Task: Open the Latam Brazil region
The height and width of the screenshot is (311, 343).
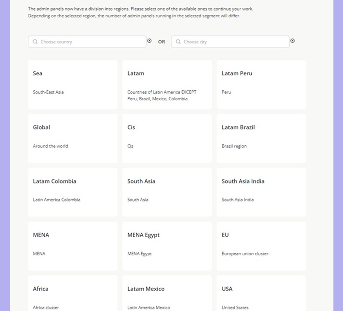Action: (x=261, y=138)
